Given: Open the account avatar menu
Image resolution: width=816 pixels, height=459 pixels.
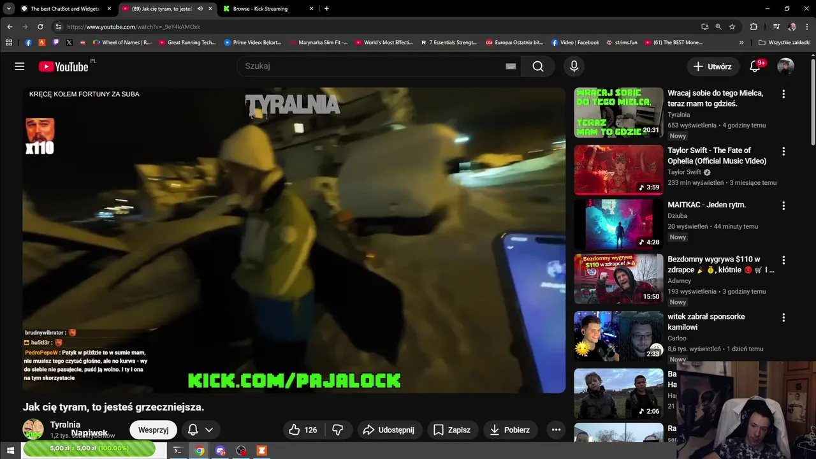Looking at the screenshot, I should click(785, 66).
